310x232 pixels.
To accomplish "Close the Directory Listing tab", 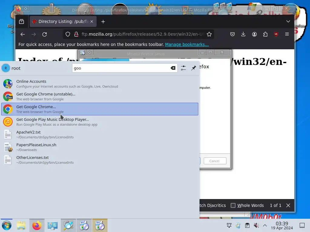I will pos(92,21).
